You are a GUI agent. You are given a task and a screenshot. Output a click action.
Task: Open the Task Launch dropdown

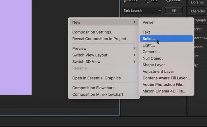click(x=142, y=10)
